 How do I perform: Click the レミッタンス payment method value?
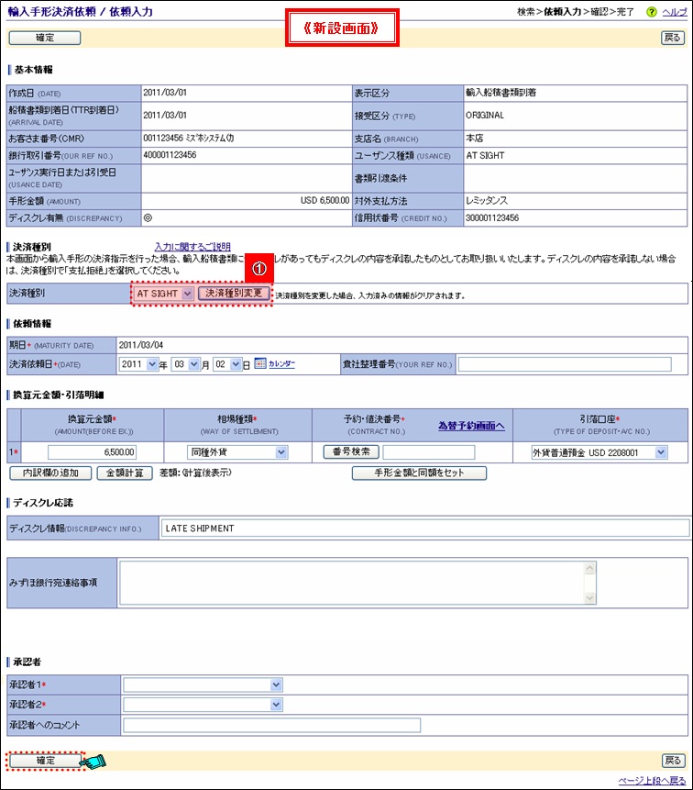click(487, 201)
